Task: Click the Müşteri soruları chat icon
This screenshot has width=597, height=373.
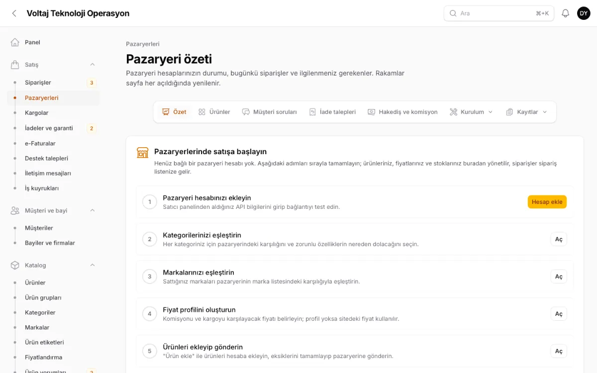Action: coord(246,112)
